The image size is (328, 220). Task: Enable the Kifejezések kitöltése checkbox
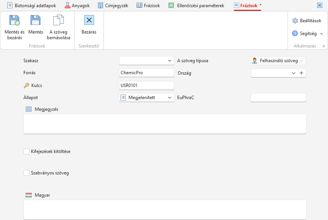coord(26,151)
